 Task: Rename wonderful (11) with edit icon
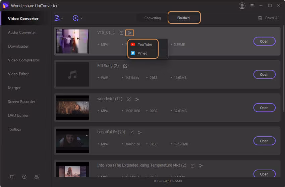[x=129, y=99]
